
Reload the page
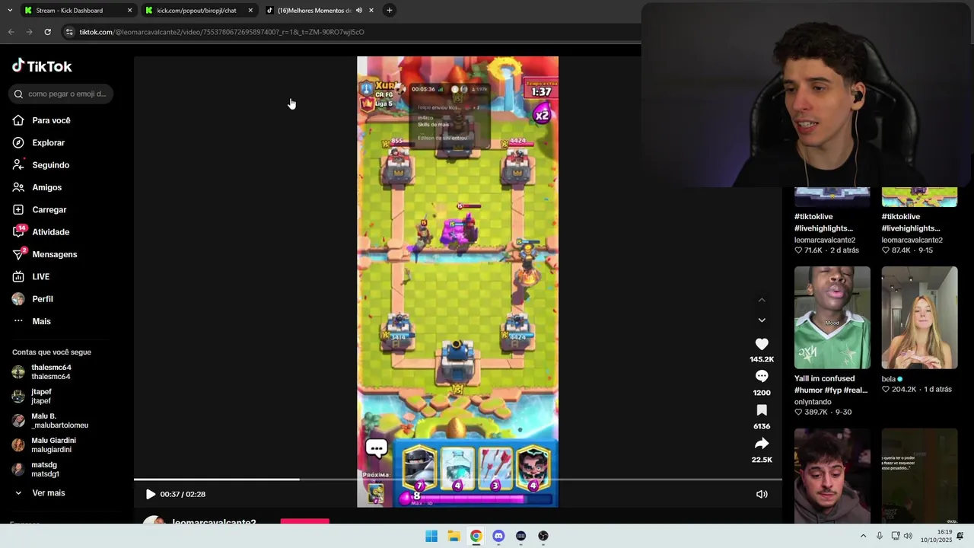tap(47, 32)
